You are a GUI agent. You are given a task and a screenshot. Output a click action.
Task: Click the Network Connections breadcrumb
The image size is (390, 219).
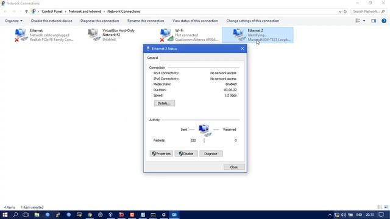tap(124, 12)
